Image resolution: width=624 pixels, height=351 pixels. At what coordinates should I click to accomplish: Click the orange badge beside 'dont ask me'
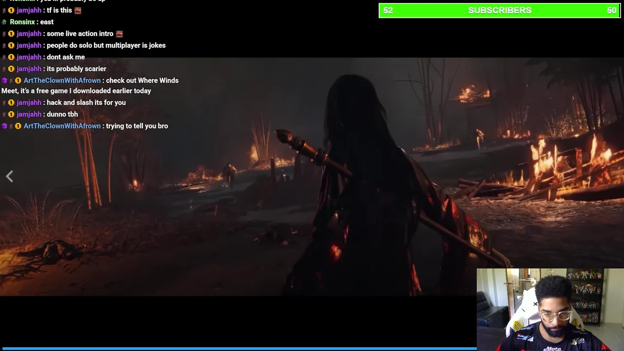tap(11, 57)
